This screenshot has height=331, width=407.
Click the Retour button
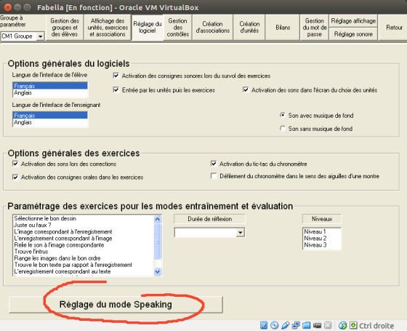[x=394, y=28]
